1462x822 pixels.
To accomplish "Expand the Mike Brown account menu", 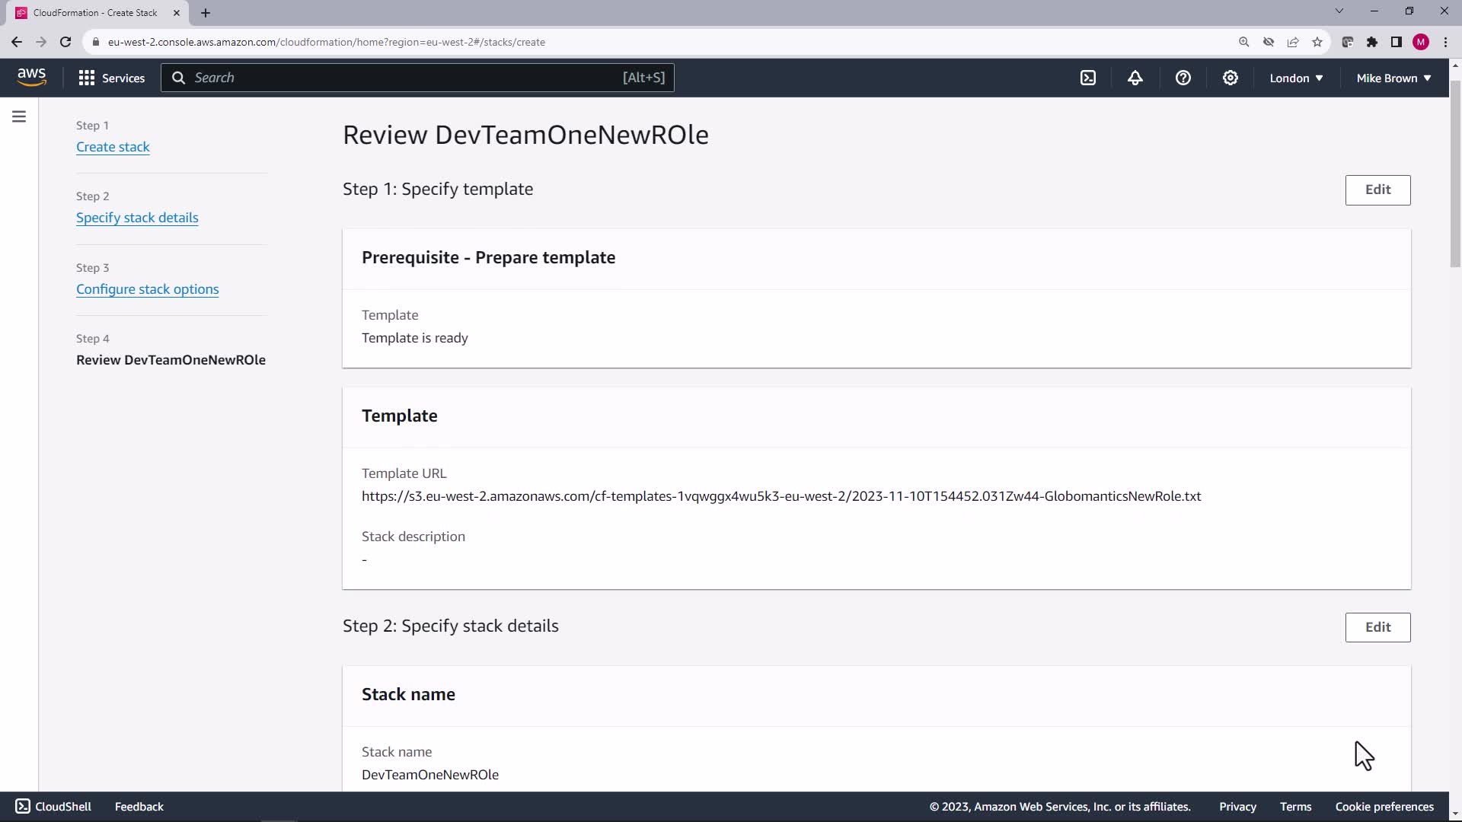I will pyautogui.click(x=1393, y=78).
